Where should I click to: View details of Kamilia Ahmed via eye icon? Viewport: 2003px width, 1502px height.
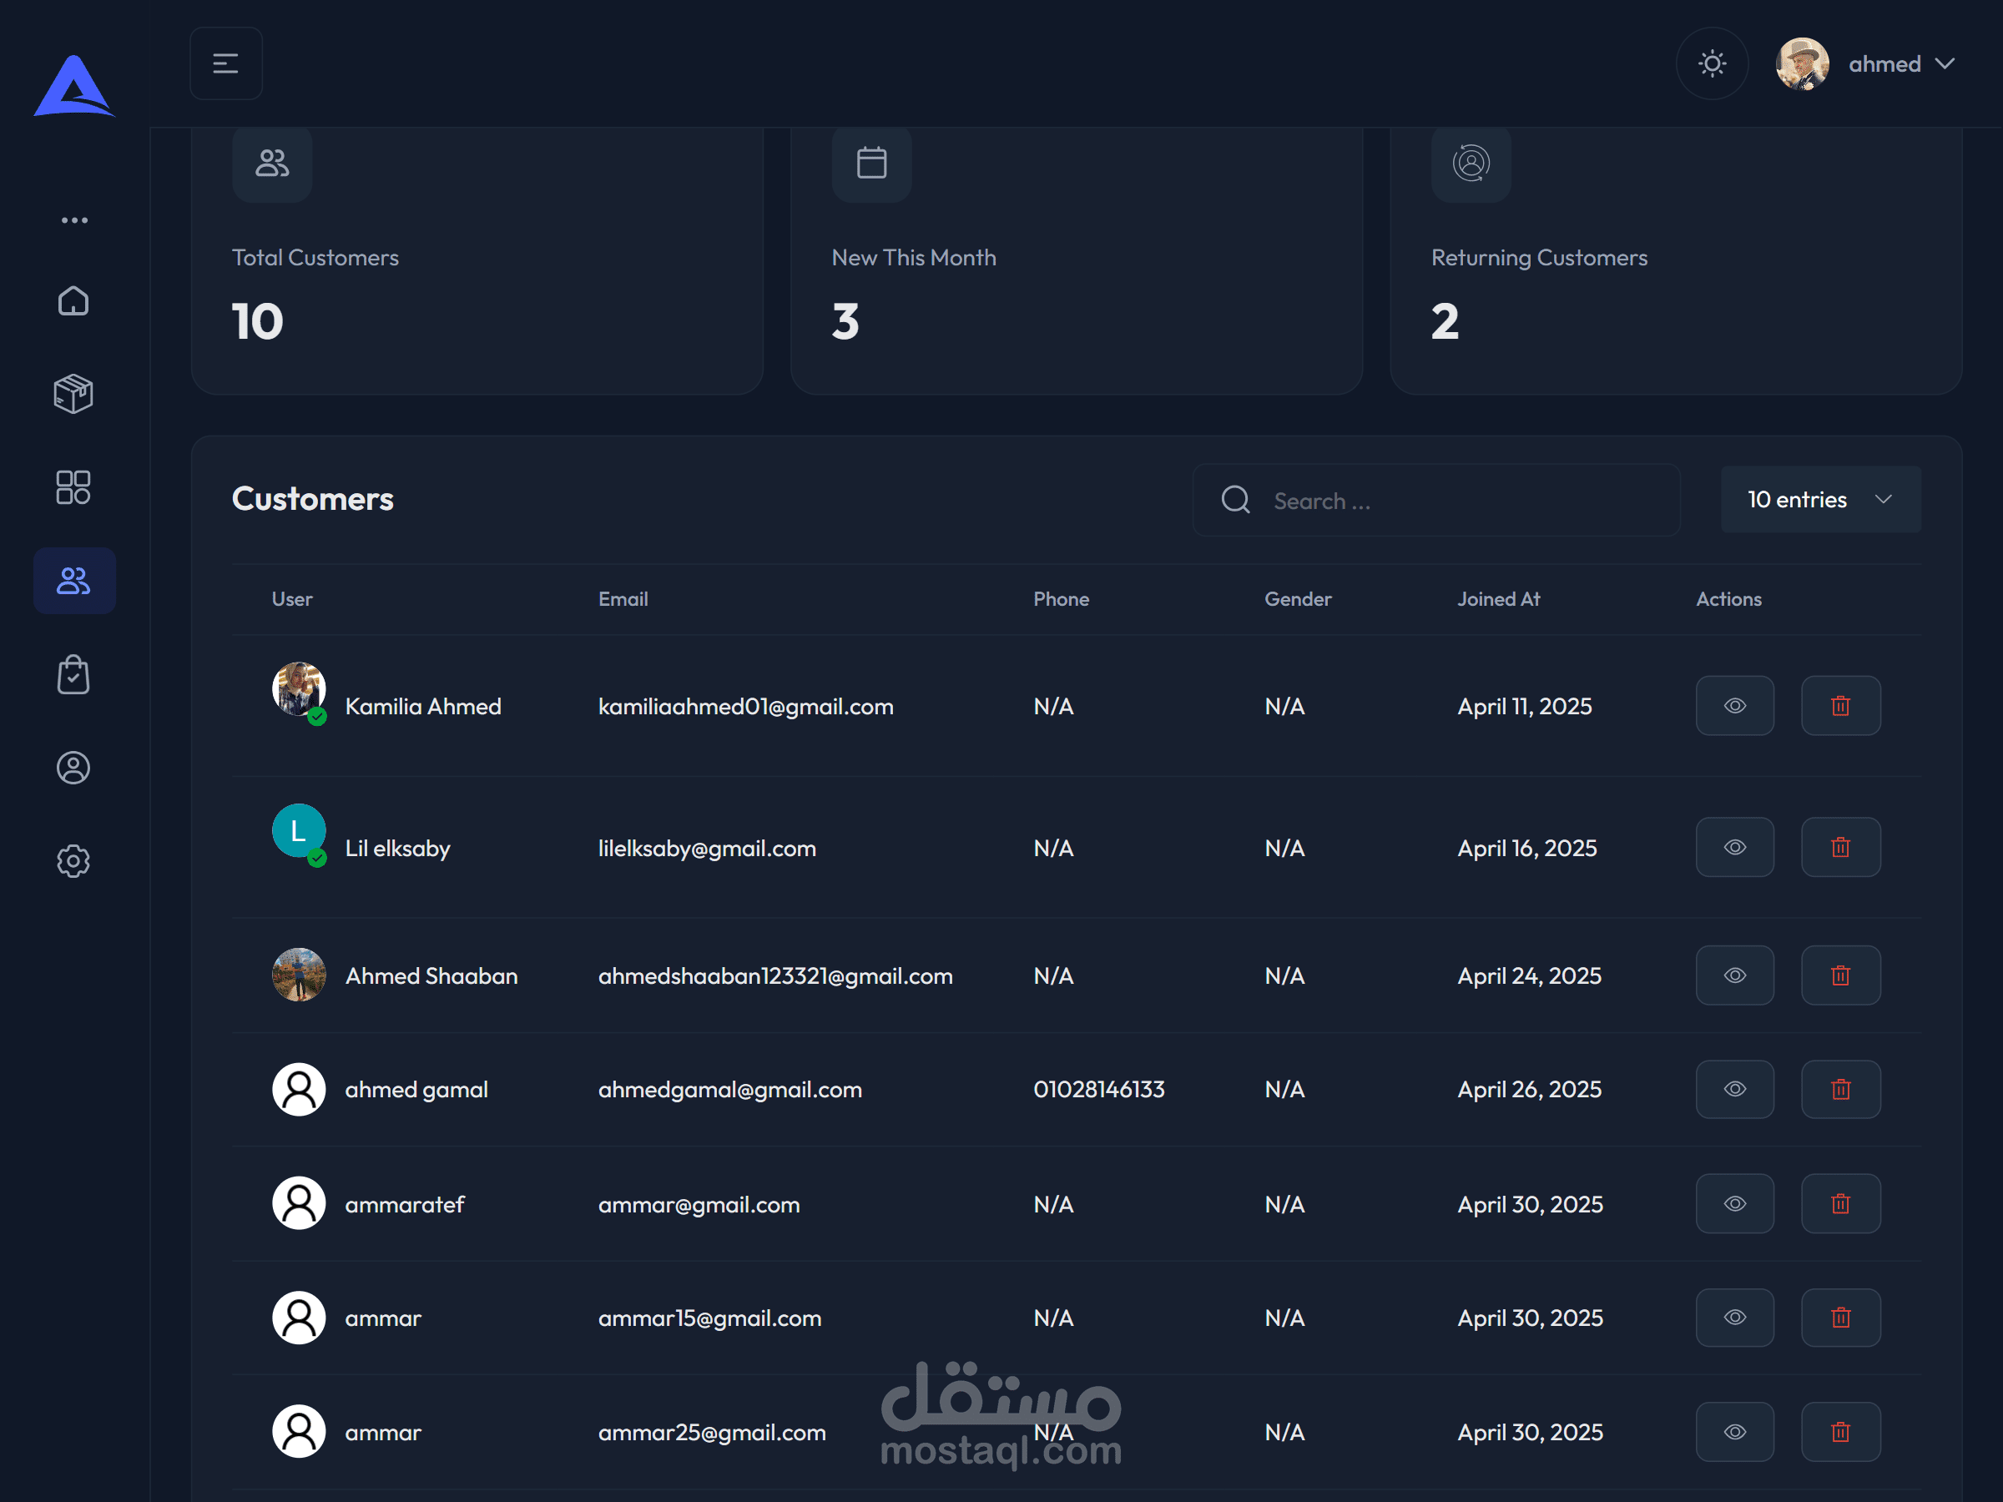click(1735, 705)
